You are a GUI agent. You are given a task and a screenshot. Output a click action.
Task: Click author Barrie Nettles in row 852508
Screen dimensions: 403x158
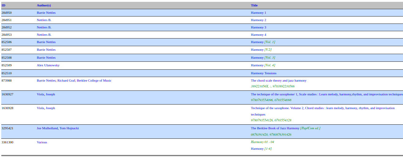tap(46, 57)
